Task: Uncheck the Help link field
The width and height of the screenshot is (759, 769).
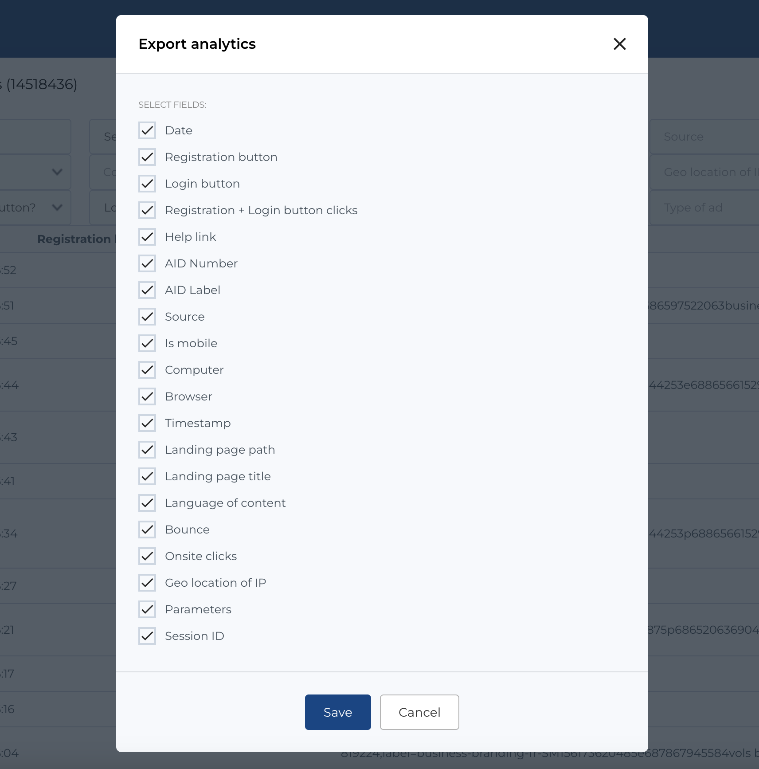Action: coord(147,236)
